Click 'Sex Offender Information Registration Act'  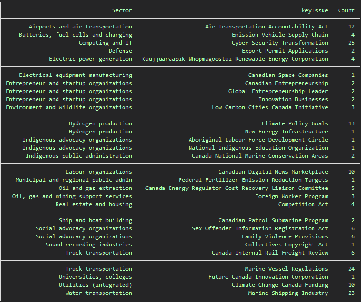[260, 228]
